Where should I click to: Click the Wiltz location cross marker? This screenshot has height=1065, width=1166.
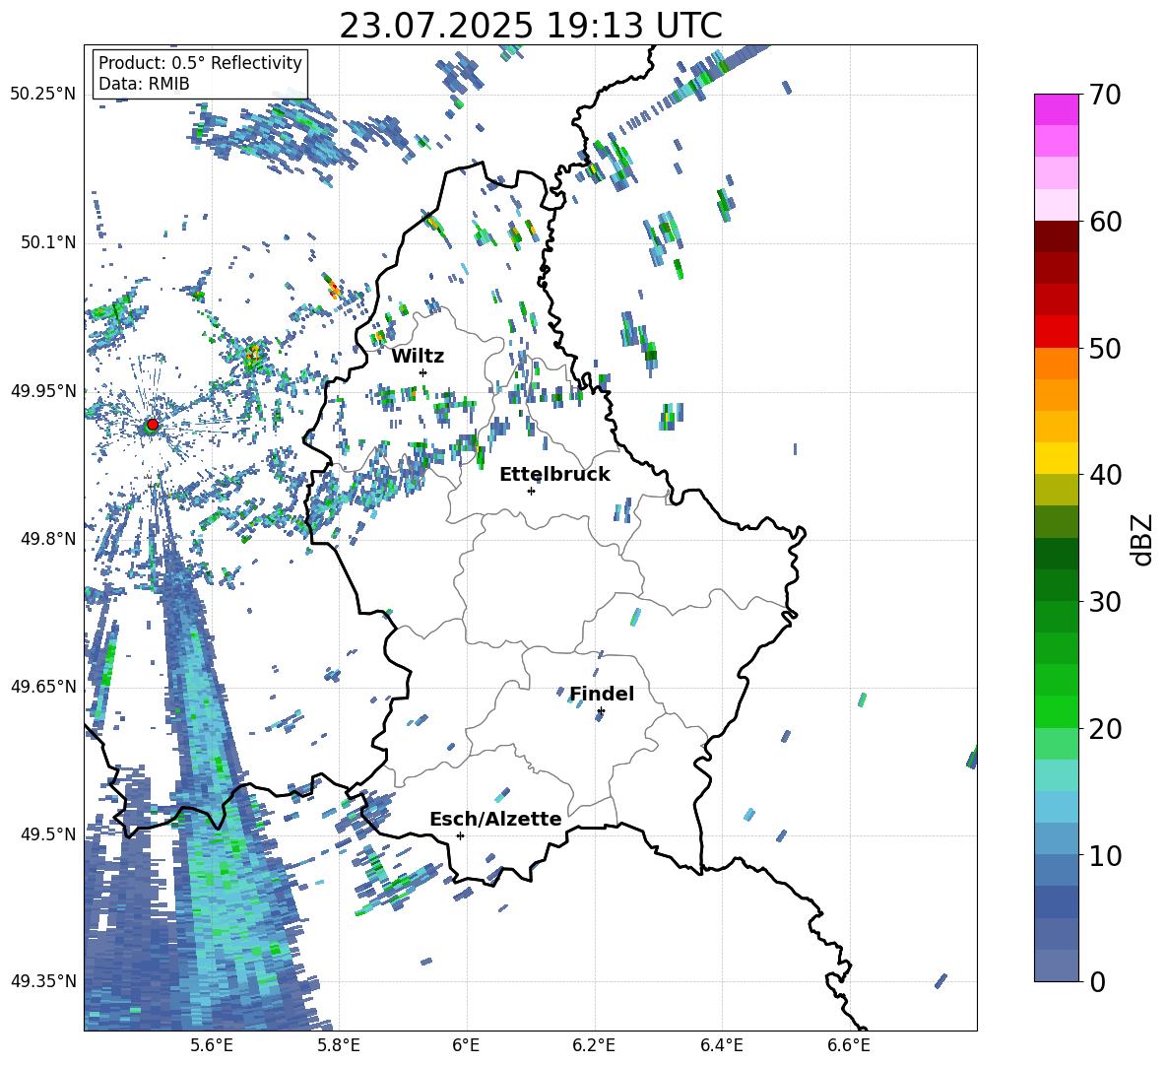423,372
